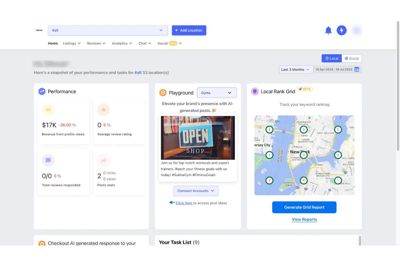
Task: Open the Last 3 Months dropdown
Action: (x=296, y=69)
